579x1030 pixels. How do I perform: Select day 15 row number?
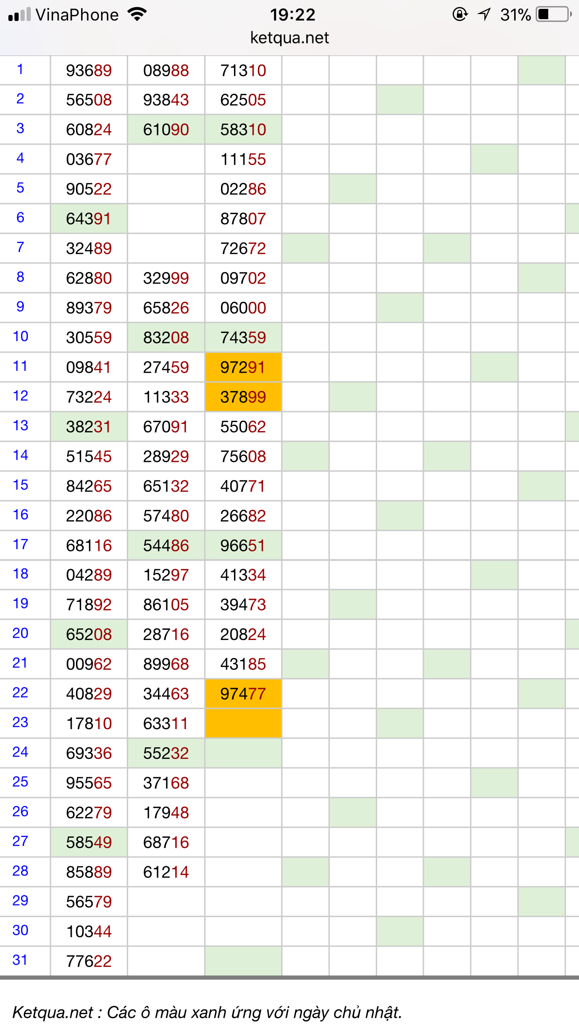click(x=20, y=485)
